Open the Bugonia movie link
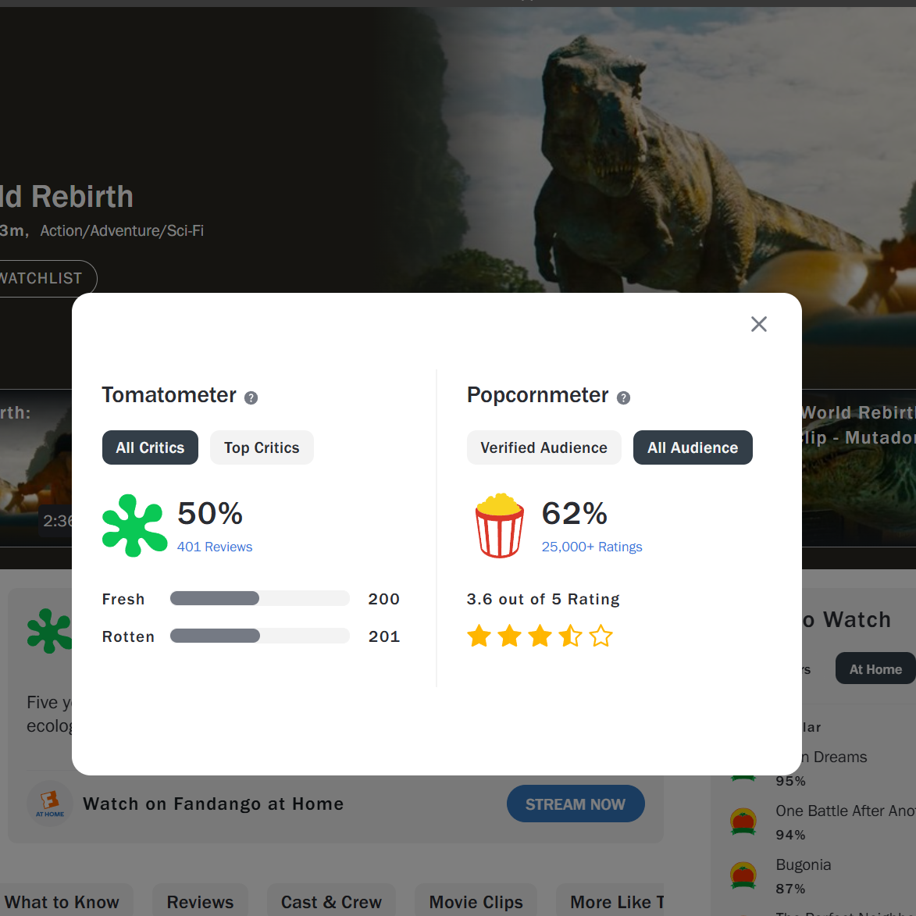This screenshot has width=916, height=916. pyautogui.click(x=804, y=864)
